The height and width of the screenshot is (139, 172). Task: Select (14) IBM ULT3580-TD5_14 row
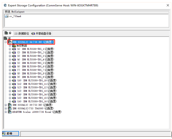[37, 94]
